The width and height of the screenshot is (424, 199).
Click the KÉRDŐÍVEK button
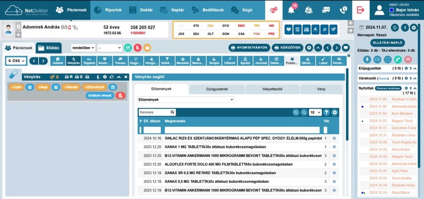click(x=288, y=48)
